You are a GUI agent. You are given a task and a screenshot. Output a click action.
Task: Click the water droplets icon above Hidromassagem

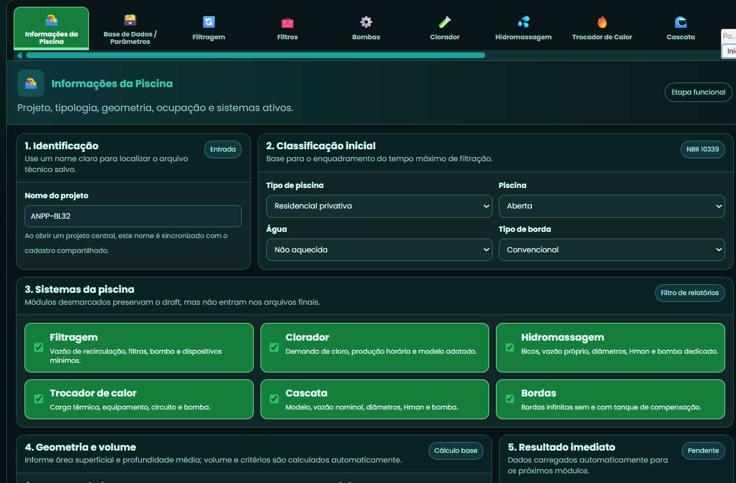coord(523,22)
